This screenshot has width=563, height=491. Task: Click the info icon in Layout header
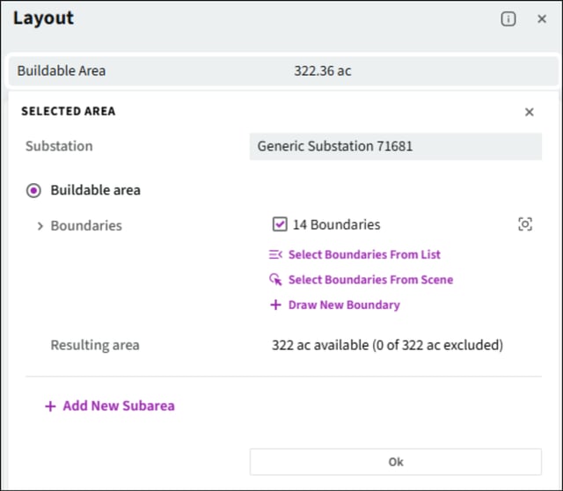[x=508, y=18]
